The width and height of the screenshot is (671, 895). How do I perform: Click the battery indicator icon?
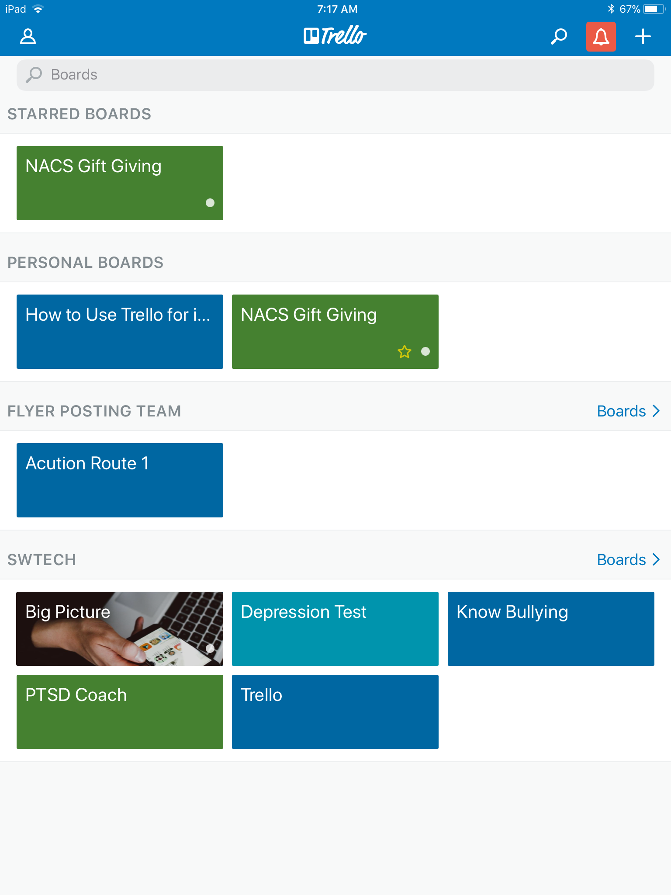coord(654,9)
